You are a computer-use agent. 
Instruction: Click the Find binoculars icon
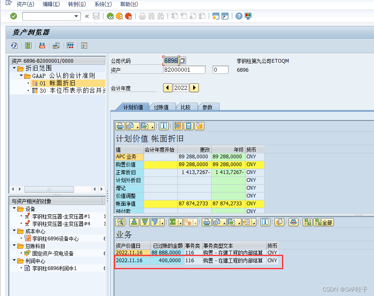151,16
